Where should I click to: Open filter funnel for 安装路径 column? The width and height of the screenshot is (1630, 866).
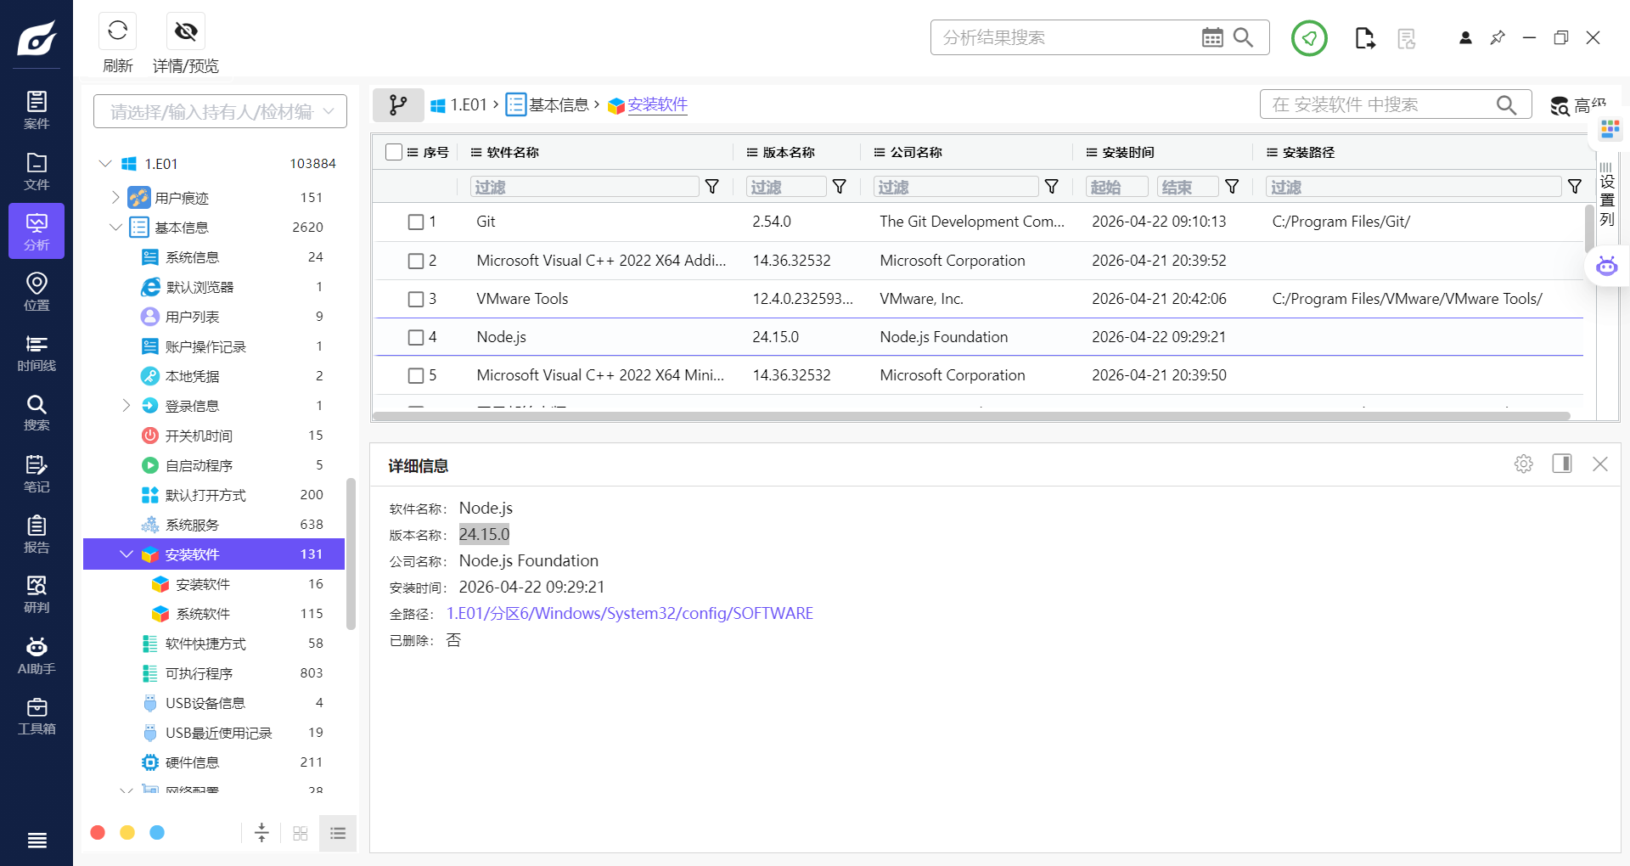(1575, 187)
